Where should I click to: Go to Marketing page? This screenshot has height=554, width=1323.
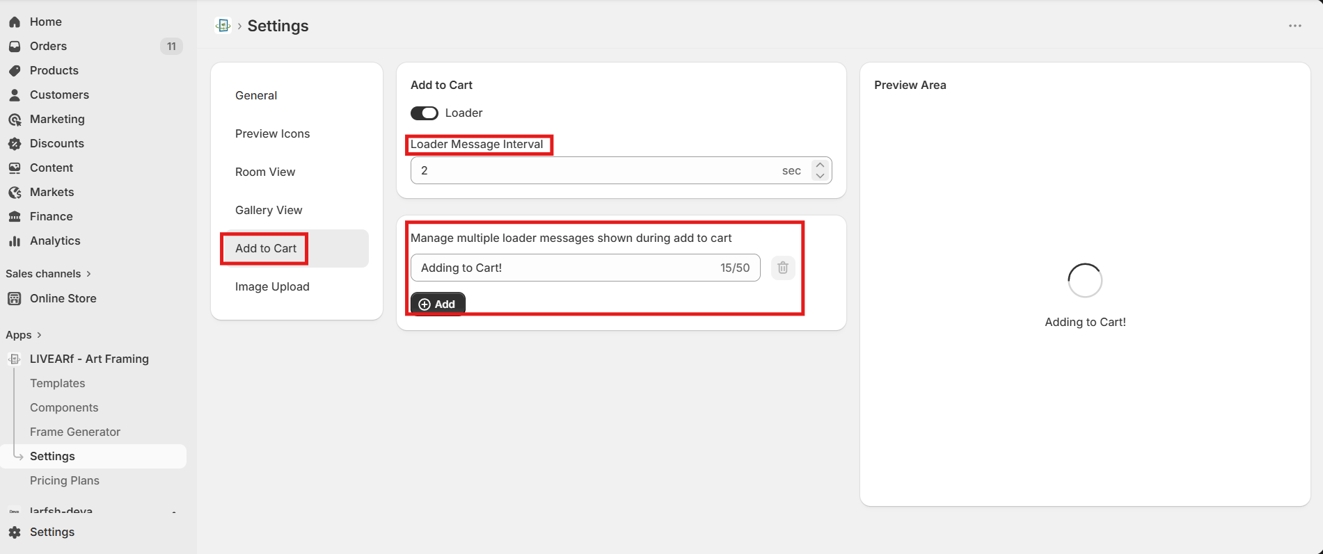point(57,120)
